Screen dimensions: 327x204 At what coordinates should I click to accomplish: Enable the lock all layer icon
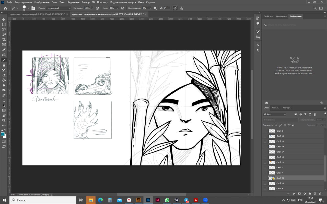click(x=293, y=125)
